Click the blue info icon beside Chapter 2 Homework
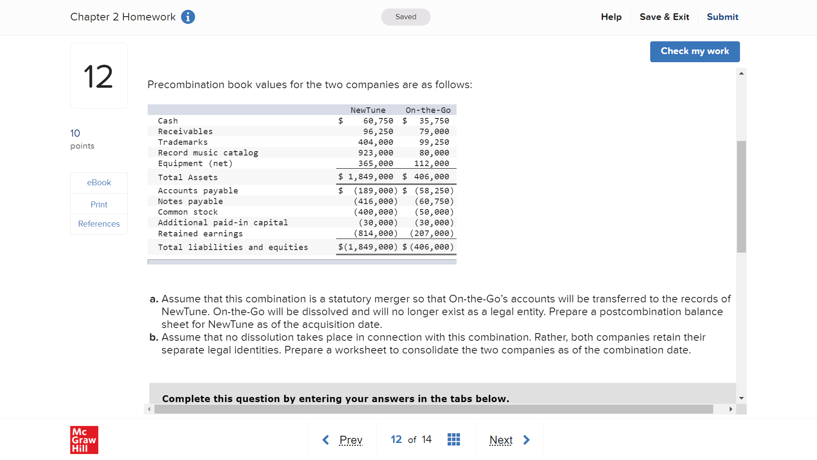817x460 pixels. pos(188,17)
